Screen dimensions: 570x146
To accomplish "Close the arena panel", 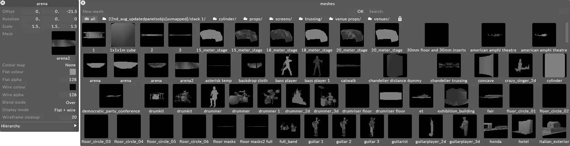I will (3, 3).
